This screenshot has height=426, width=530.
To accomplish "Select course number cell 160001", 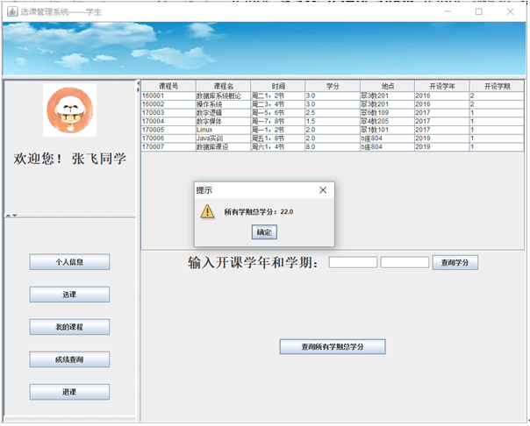I will [168, 96].
